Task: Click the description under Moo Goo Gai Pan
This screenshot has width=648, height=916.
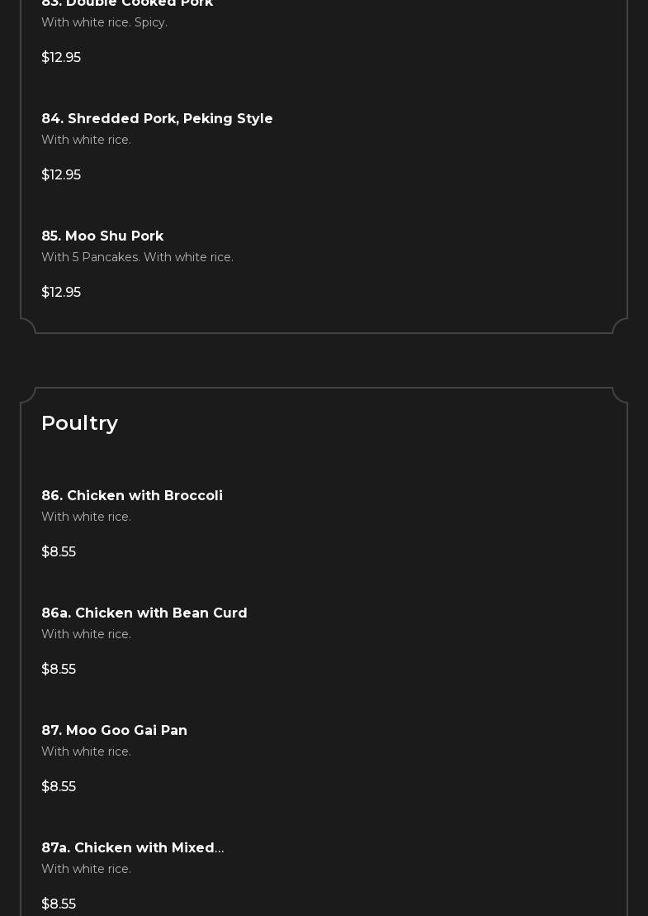Action: pyautogui.click(x=86, y=751)
